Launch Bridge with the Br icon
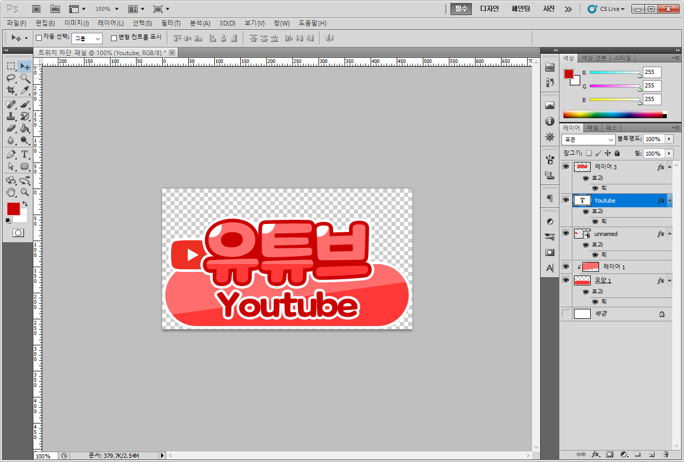The height and width of the screenshot is (462, 684). pos(36,9)
